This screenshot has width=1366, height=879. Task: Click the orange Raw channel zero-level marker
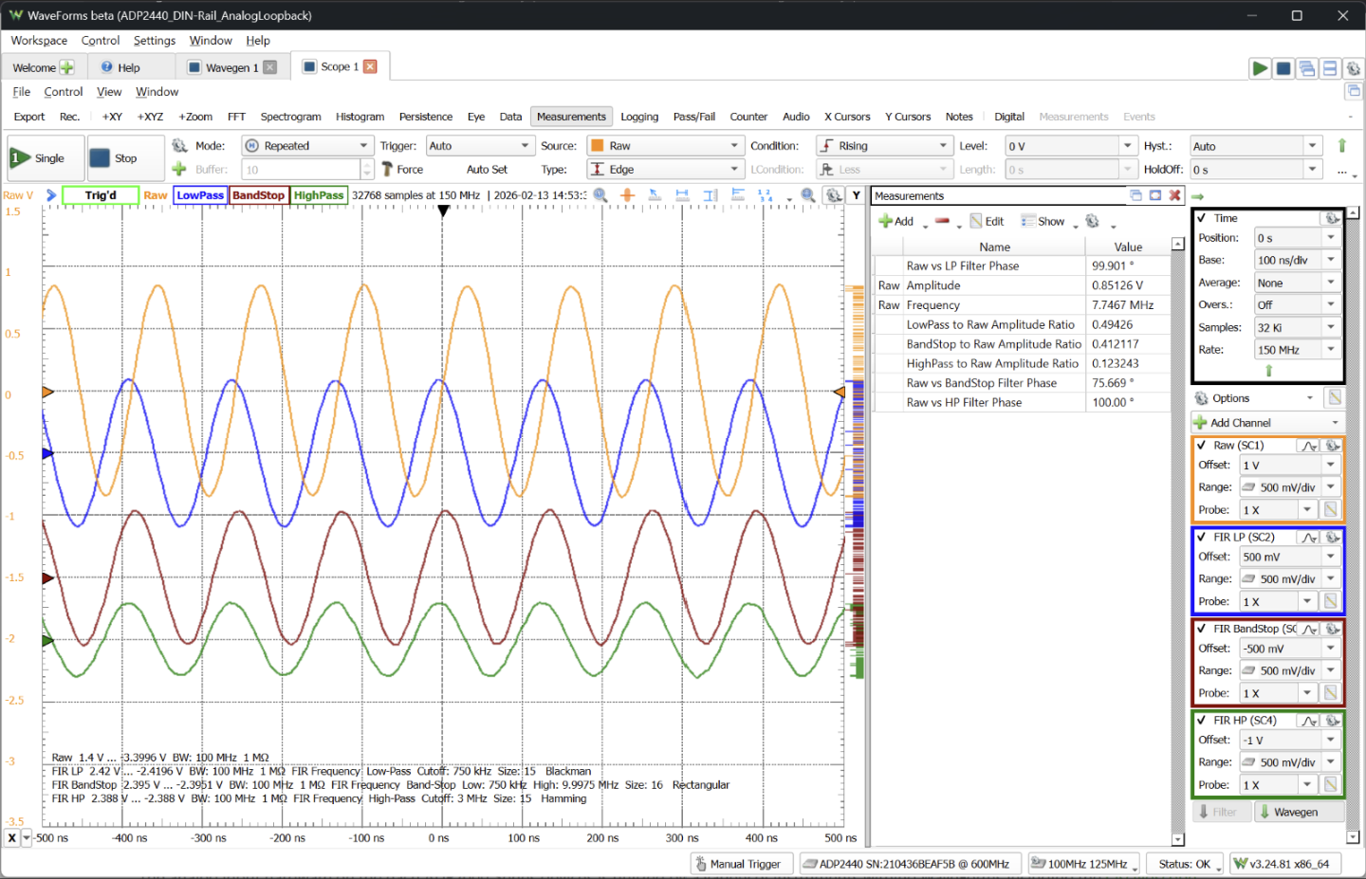[48, 392]
